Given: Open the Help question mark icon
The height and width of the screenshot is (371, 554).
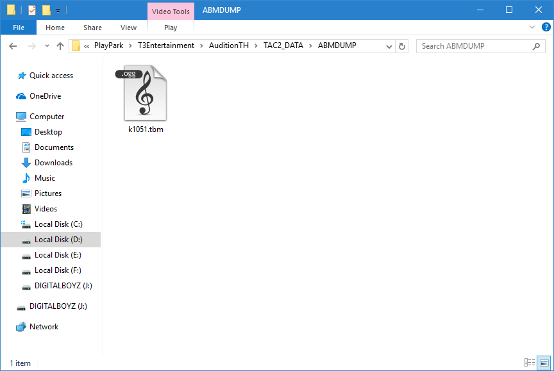Looking at the screenshot, I should pos(546,28).
